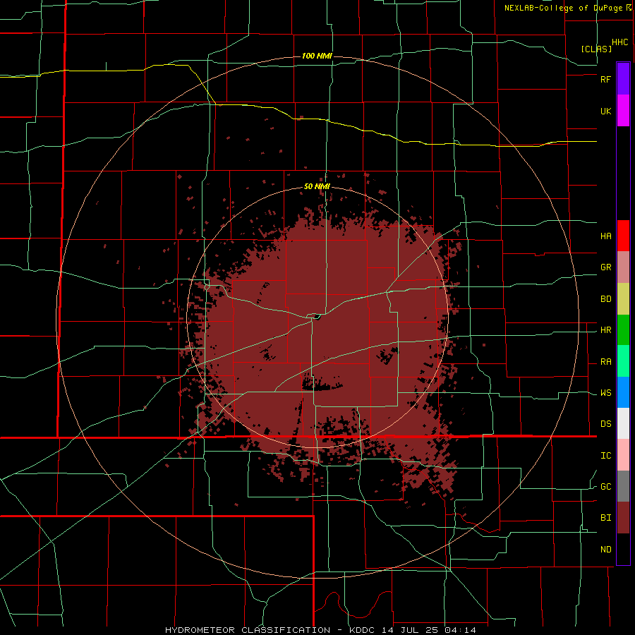
Task: Click the BI dark red legend swatch
Action: (623, 518)
